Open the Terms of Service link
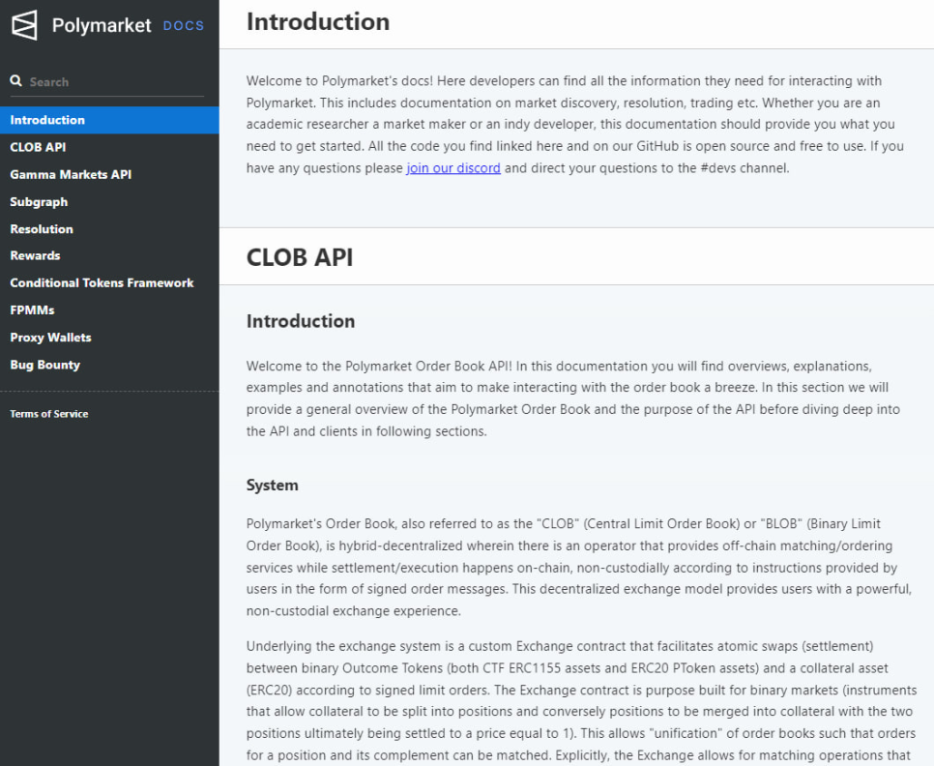The width and height of the screenshot is (934, 766). click(x=49, y=414)
